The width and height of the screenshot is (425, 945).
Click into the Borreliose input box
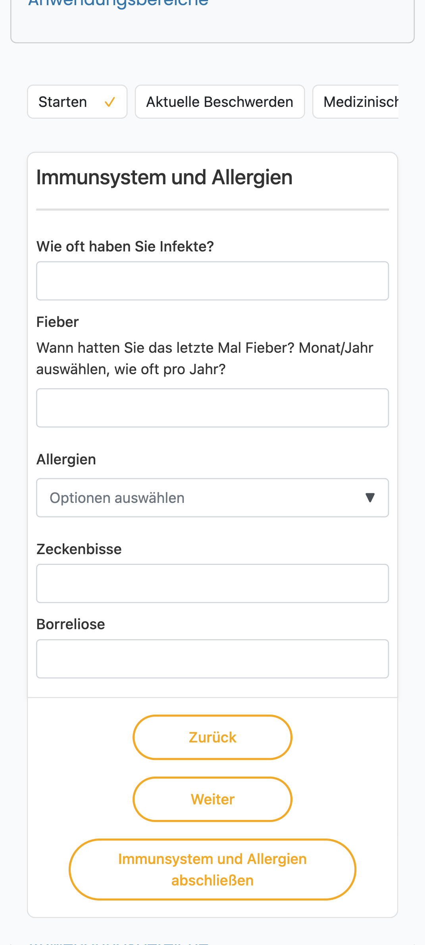[x=212, y=659]
